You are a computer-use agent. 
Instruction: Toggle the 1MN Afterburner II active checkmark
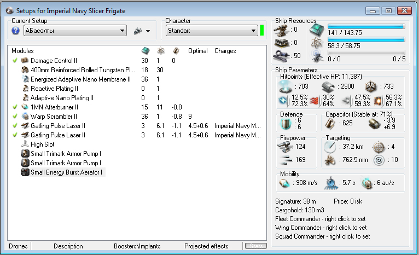click(15, 107)
